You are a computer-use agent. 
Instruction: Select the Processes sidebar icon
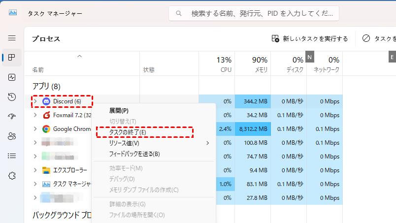[12, 58]
